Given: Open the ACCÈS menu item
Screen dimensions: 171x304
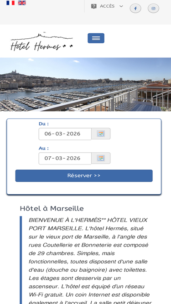Looking at the screenshot, I should point(107,6).
